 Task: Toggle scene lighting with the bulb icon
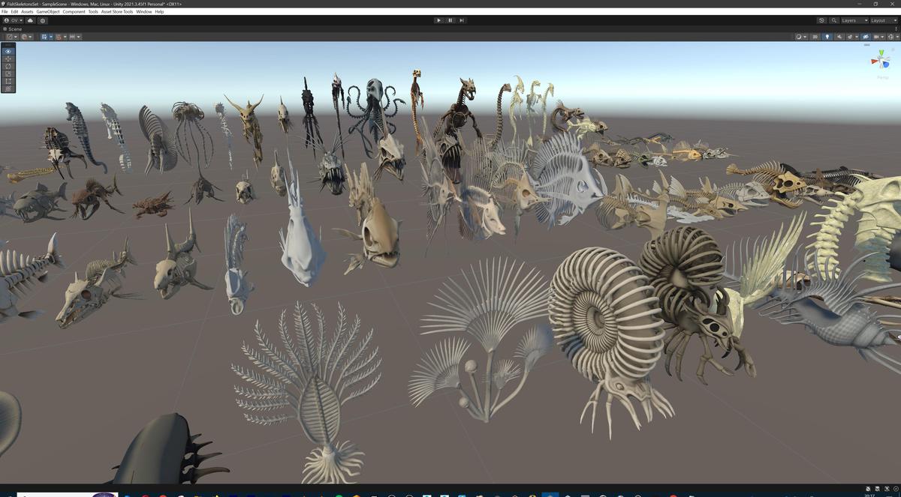click(827, 36)
